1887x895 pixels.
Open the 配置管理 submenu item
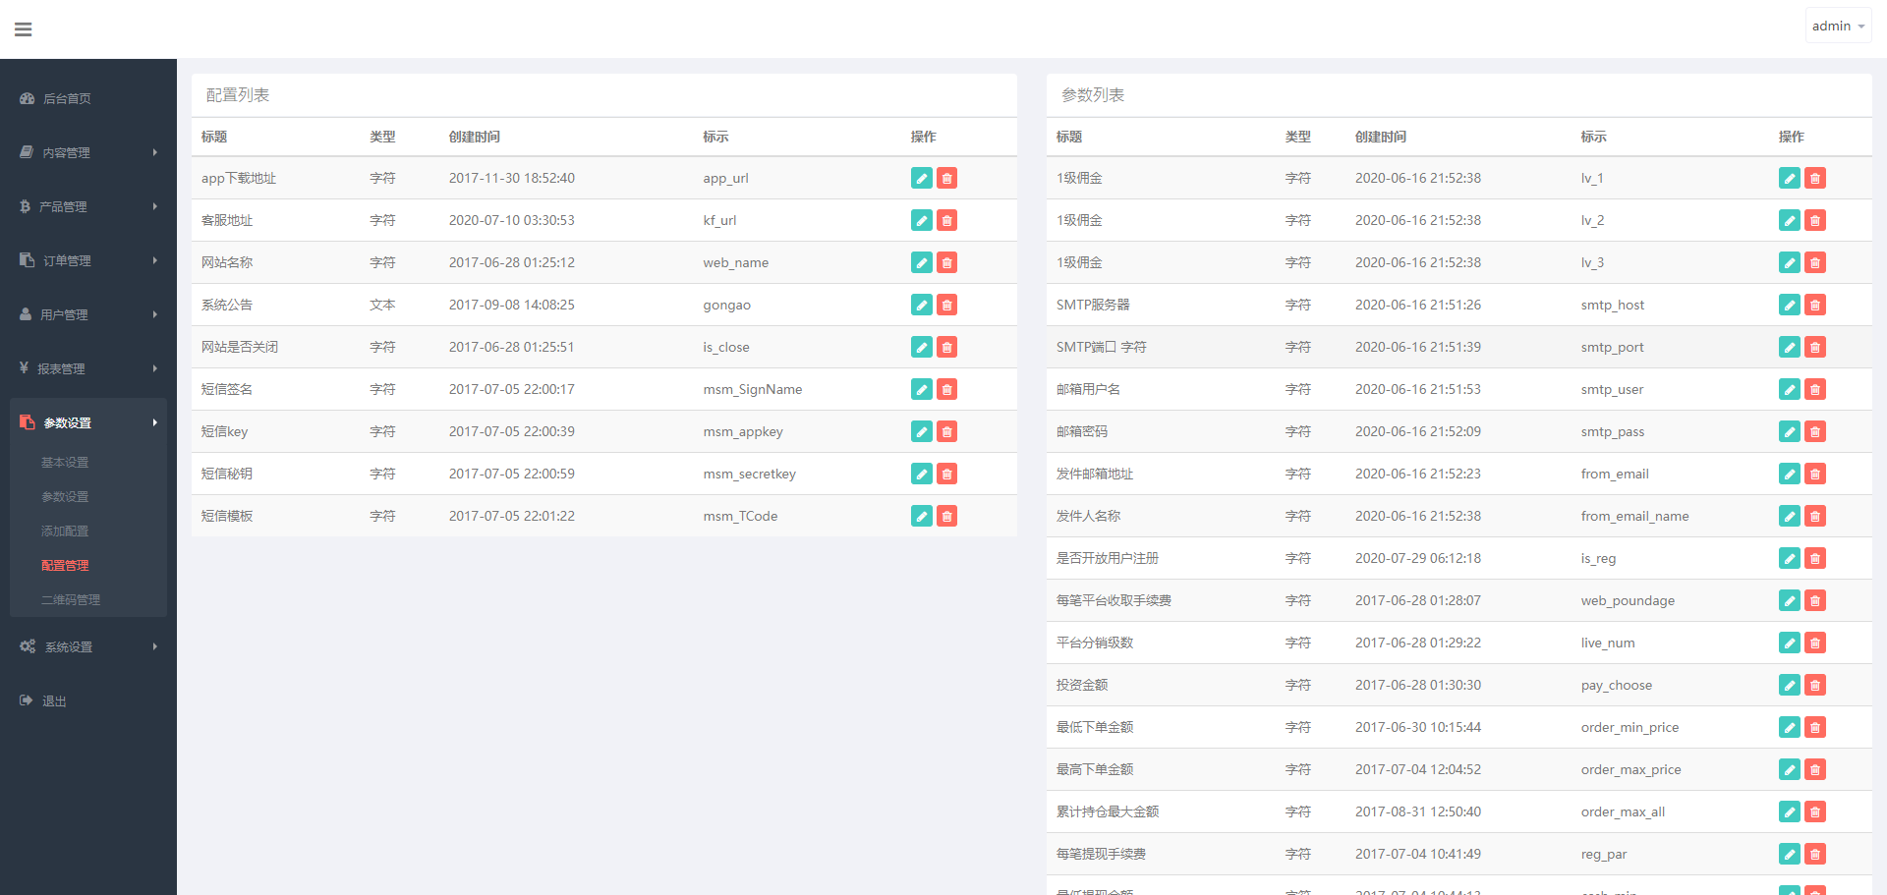coord(65,565)
